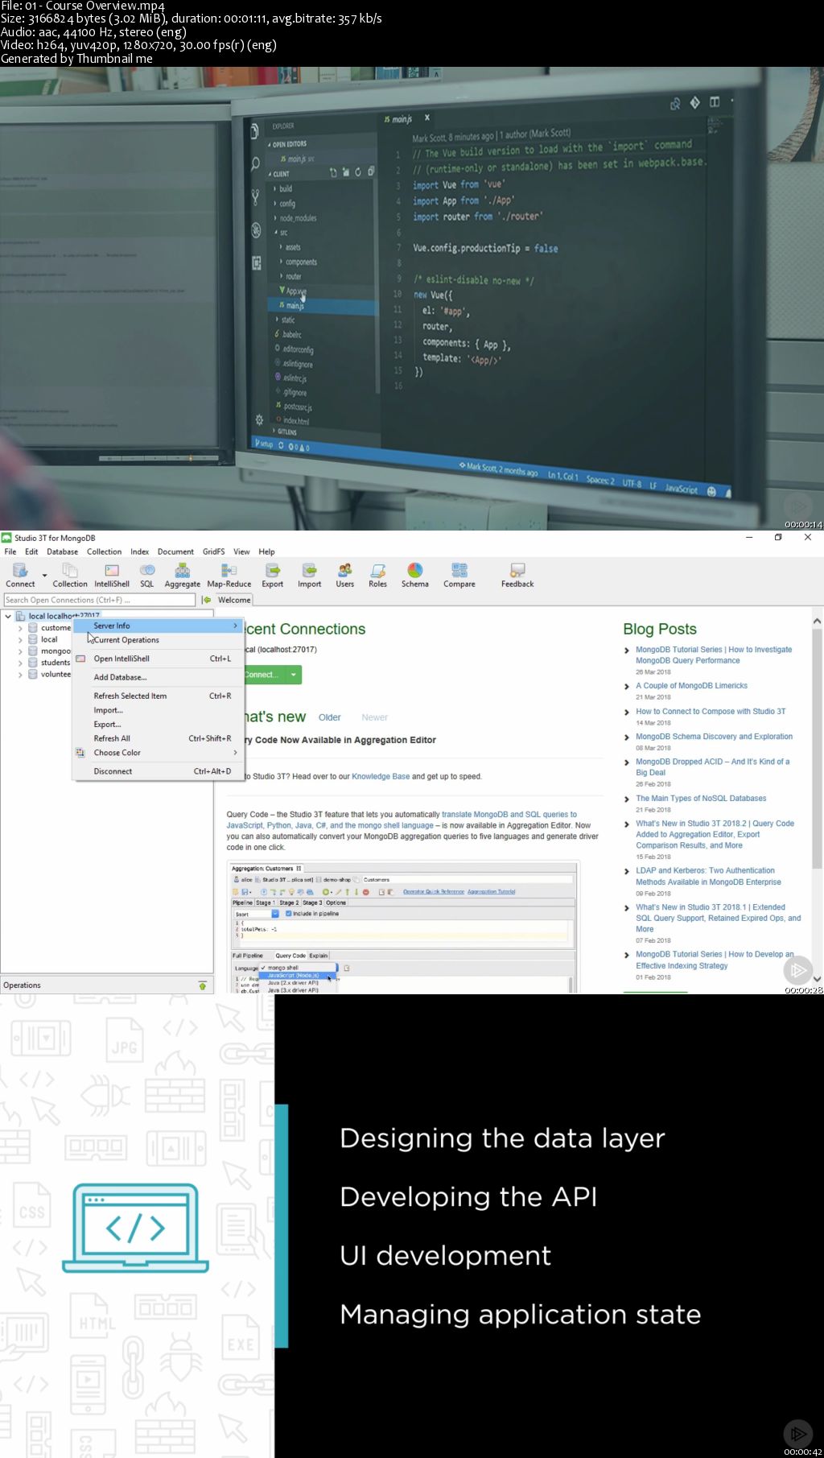Open the Schema toolbar icon
Screen dimensions: 824x1458
(415, 571)
